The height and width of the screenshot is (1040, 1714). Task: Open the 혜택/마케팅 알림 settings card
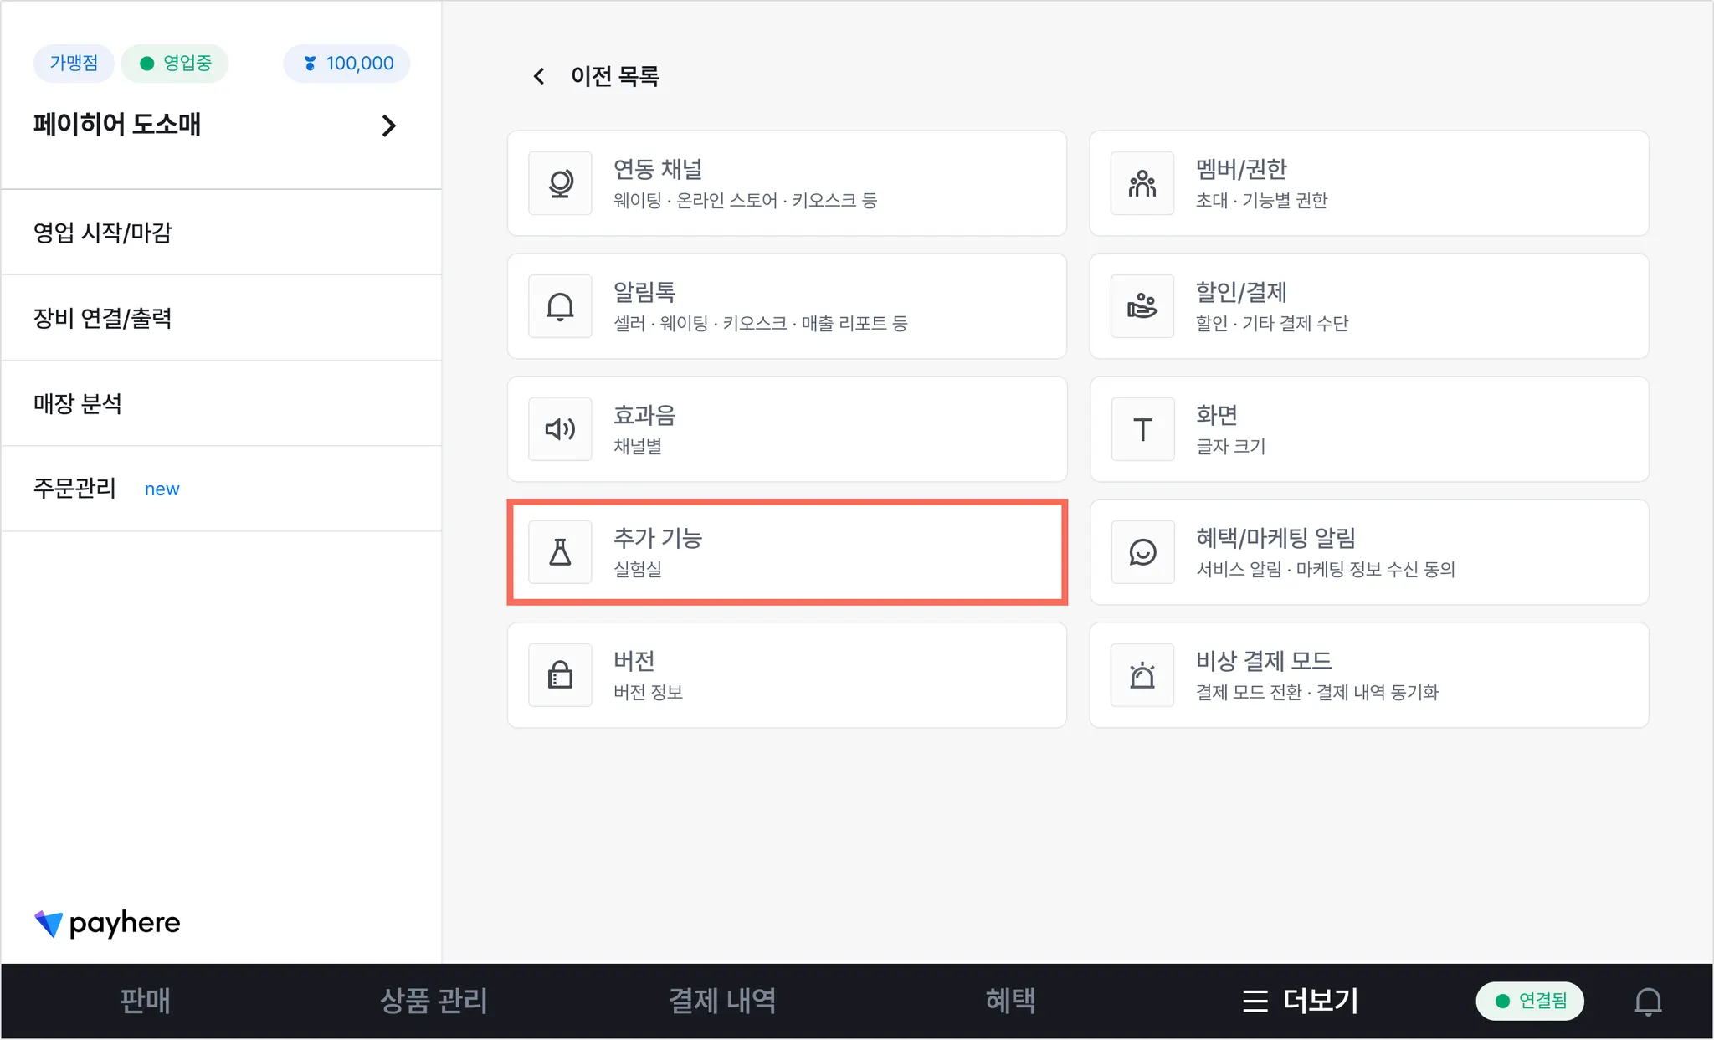tap(1368, 552)
